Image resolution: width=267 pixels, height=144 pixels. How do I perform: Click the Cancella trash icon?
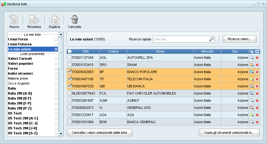coord(74,20)
